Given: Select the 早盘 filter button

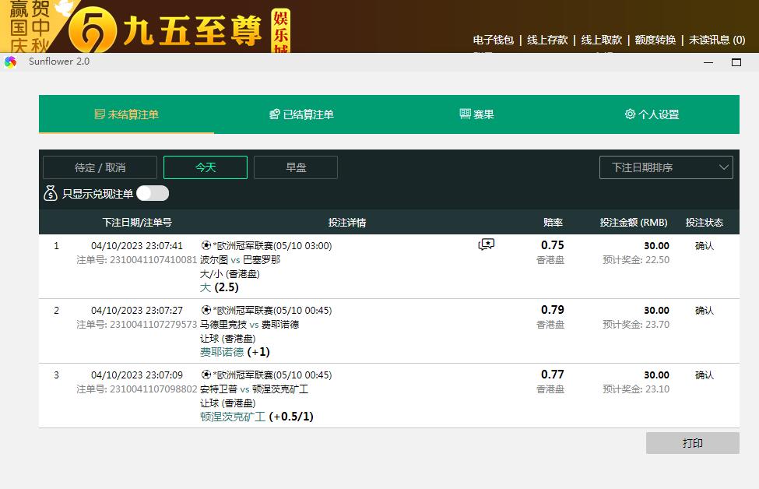Looking at the screenshot, I should tap(296, 167).
